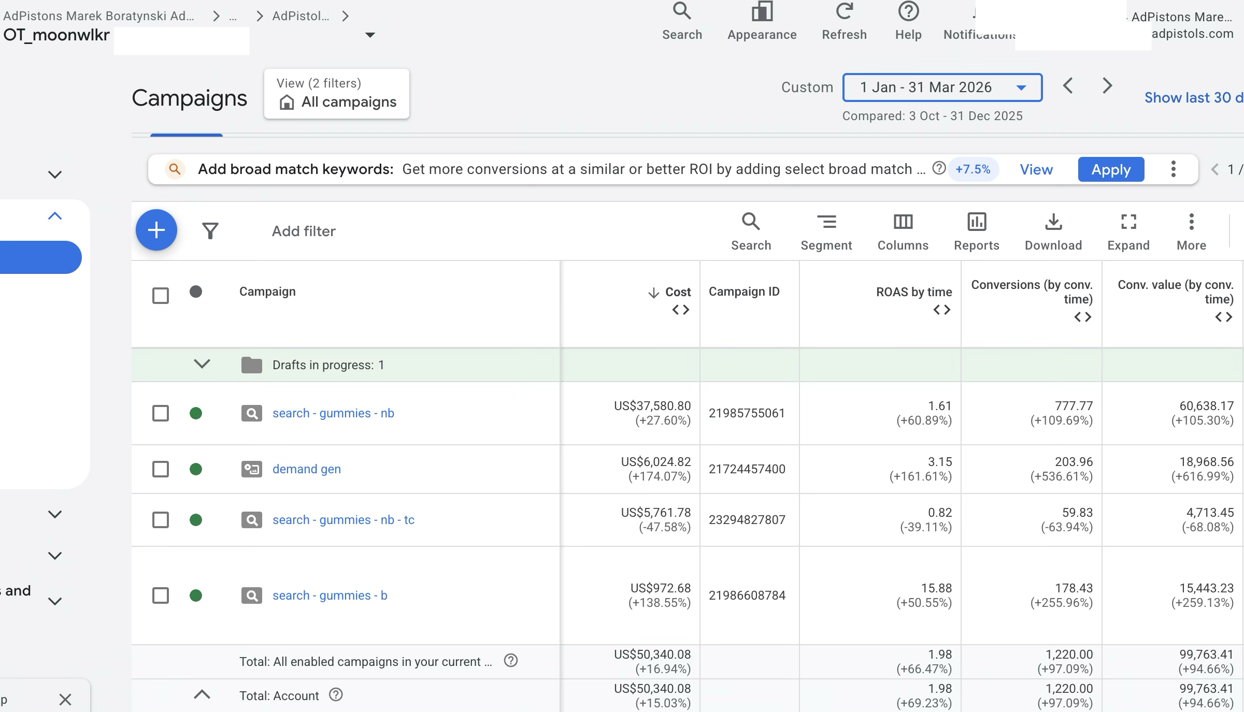The height and width of the screenshot is (712, 1244).
Task: Click AdPistons Marek Boratynski breadcrumb
Action: click(x=98, y=16)
